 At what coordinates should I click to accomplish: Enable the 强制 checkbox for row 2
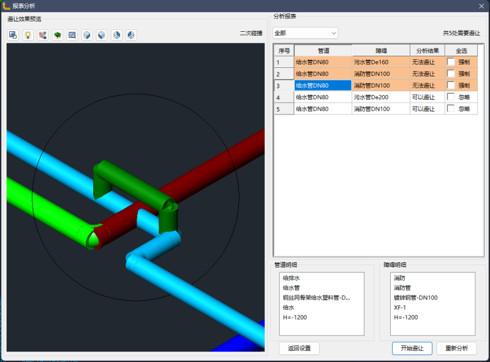click(451, 74)
